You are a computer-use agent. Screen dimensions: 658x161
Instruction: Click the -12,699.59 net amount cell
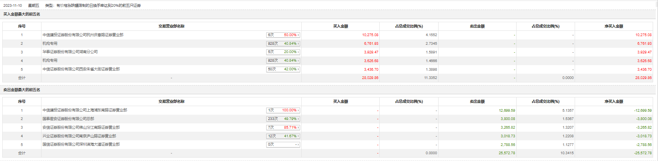(643, 111)
